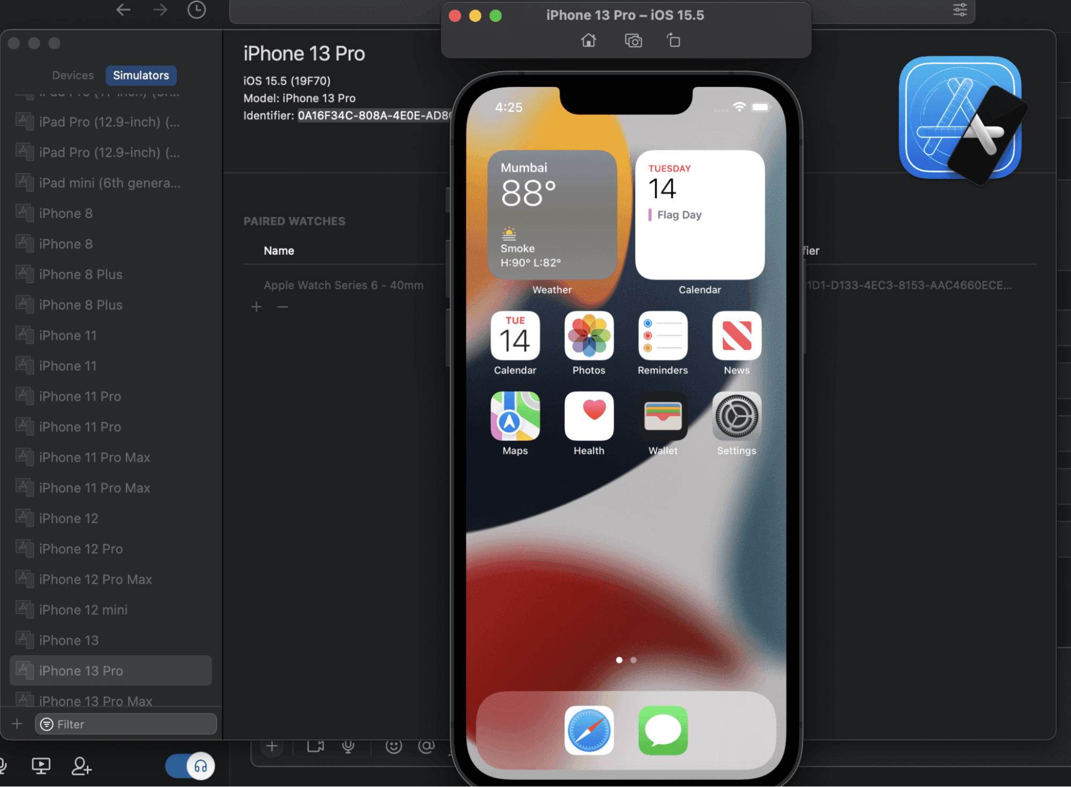
Task: Remove Apple Watch Series 6 using the minus button
Action: click(x=282, y=306)
